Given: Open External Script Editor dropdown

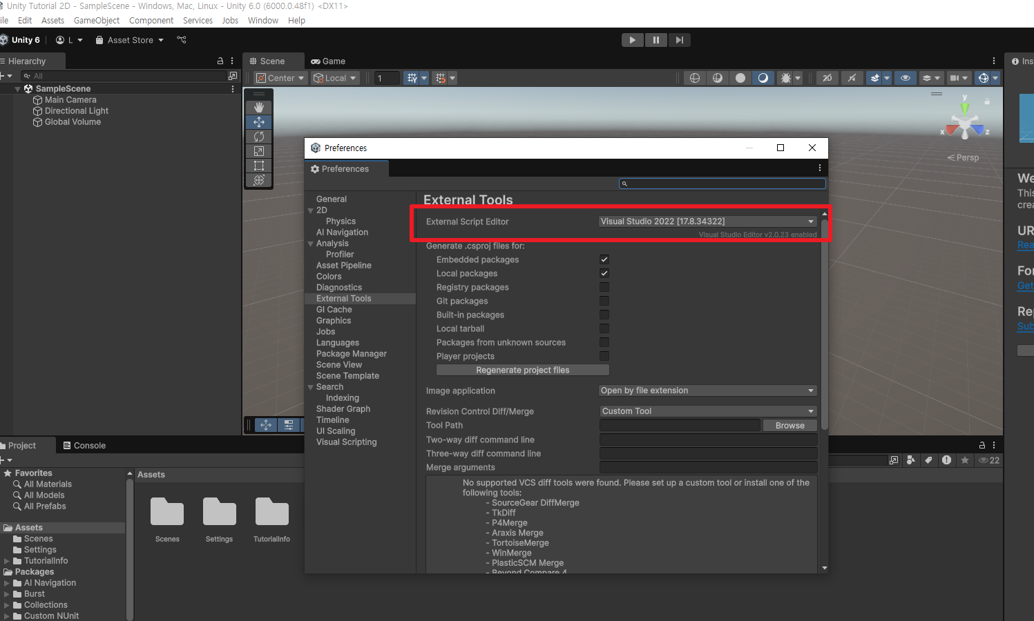Looking at the screenshot, I should [x=707, y=221].
